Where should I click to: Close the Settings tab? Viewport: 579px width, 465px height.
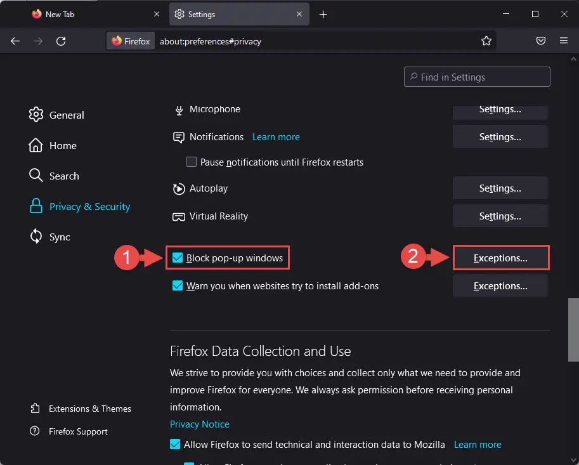299,14
